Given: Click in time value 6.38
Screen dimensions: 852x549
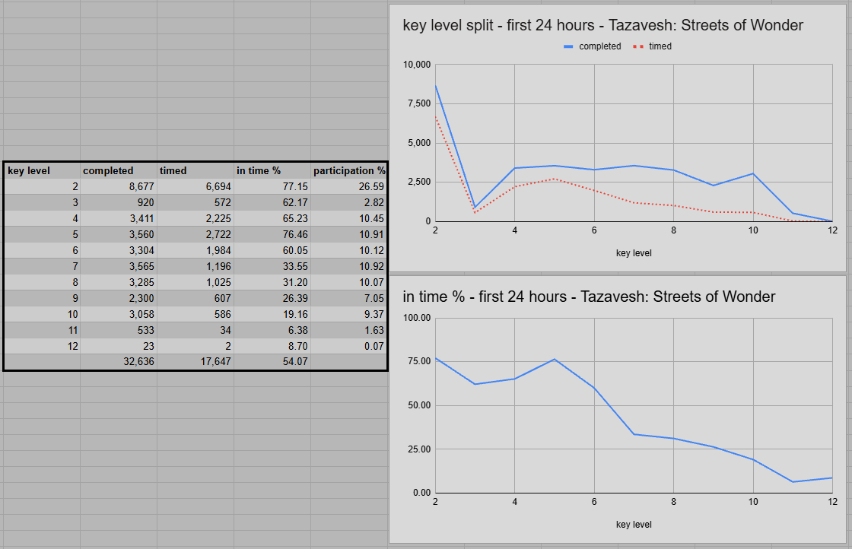Looking at the screenshot, I should point(272,330).
